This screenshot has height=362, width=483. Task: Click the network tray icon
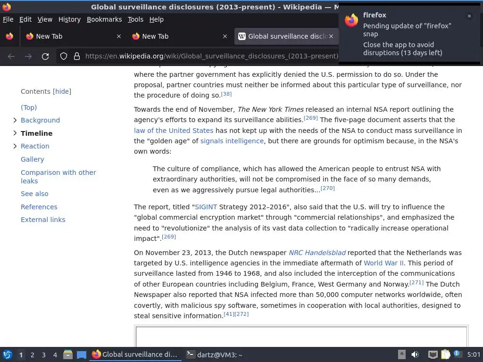(x=433, y=354)
